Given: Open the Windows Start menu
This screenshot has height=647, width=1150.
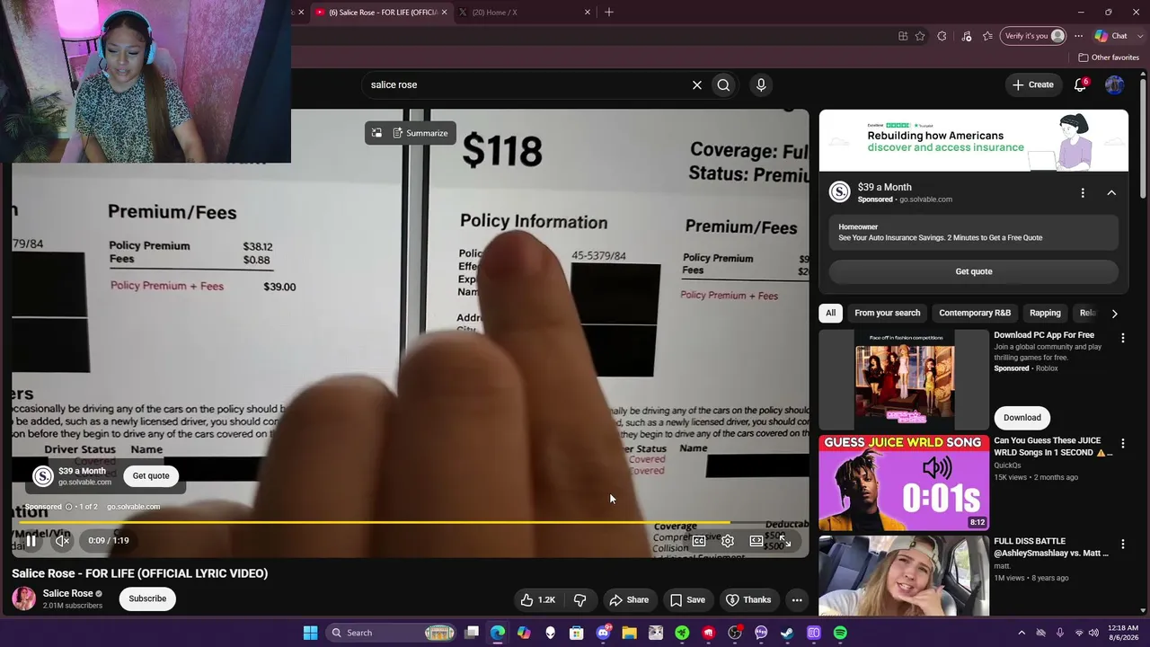Looking at the screenshot, I should click(310, 633).
